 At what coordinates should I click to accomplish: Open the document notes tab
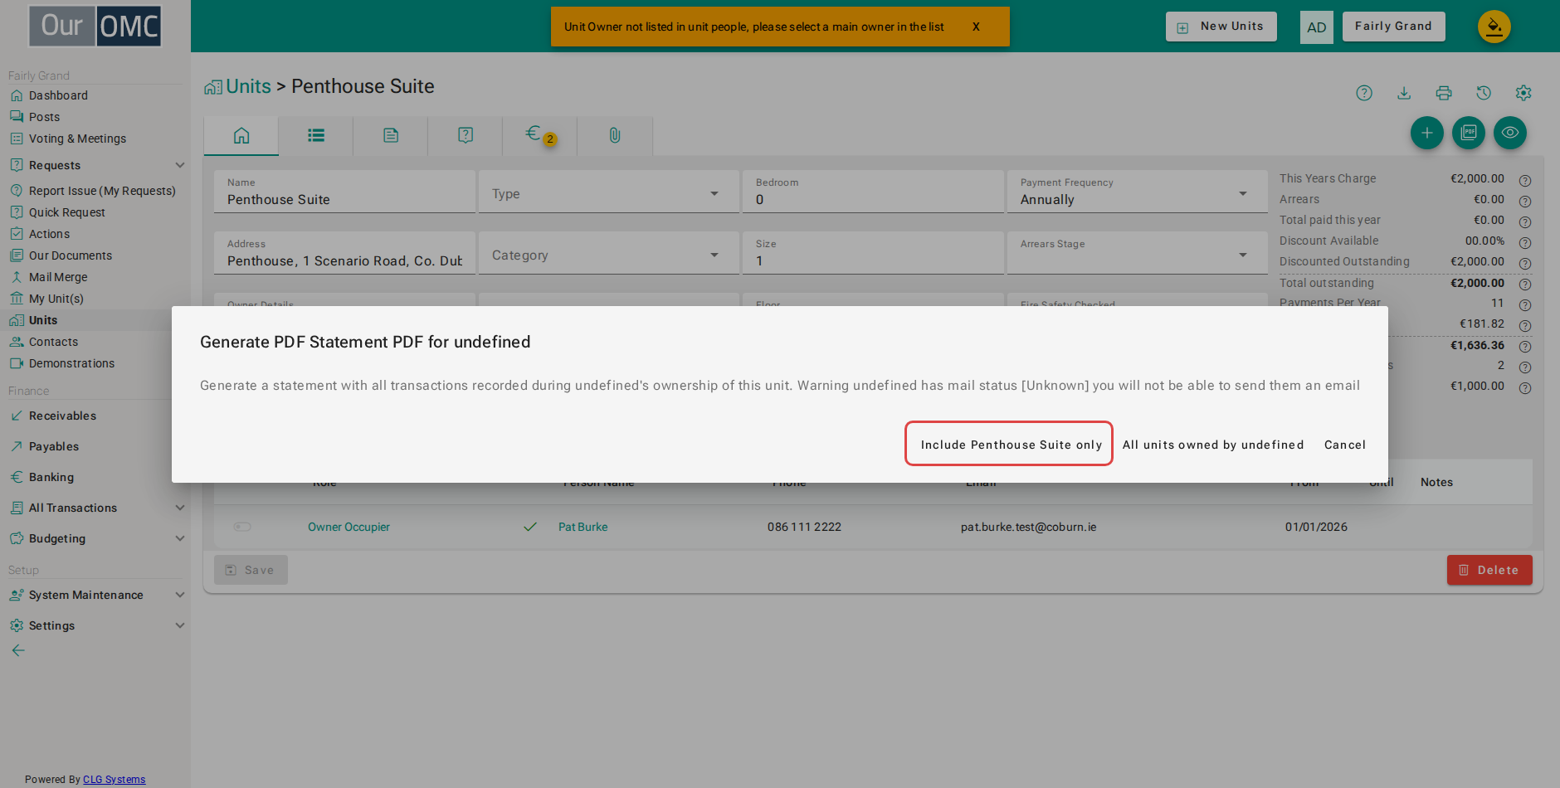[391, 135]
